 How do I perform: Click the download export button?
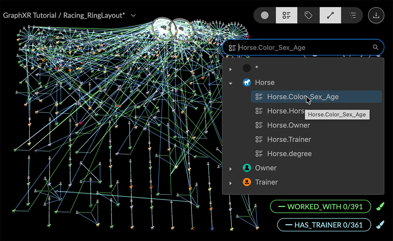376,15
